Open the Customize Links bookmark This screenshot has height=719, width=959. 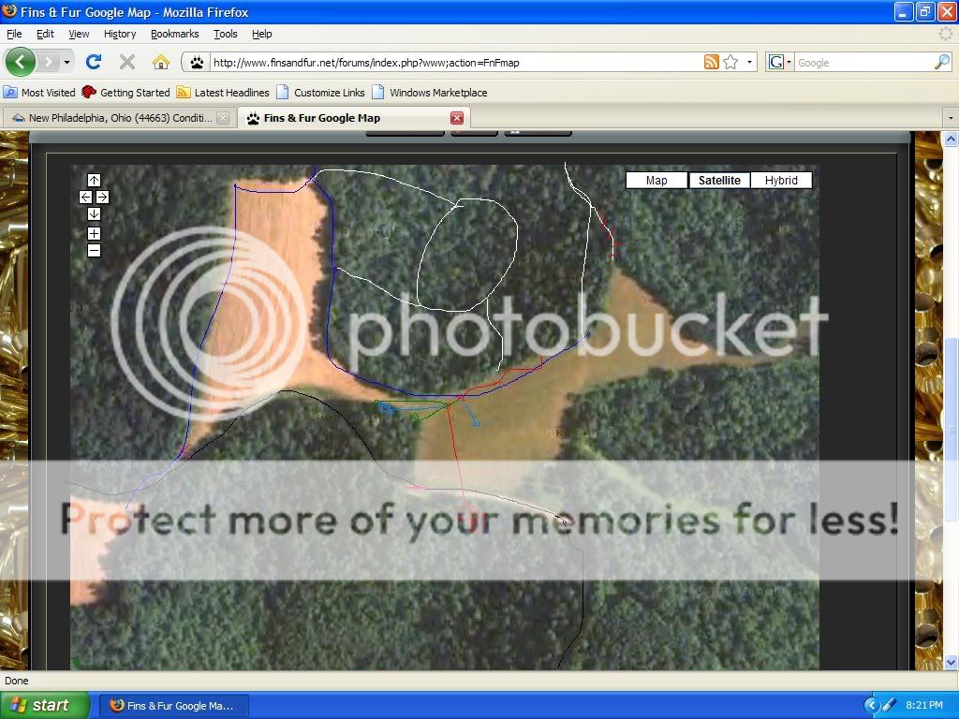[321, 93]
